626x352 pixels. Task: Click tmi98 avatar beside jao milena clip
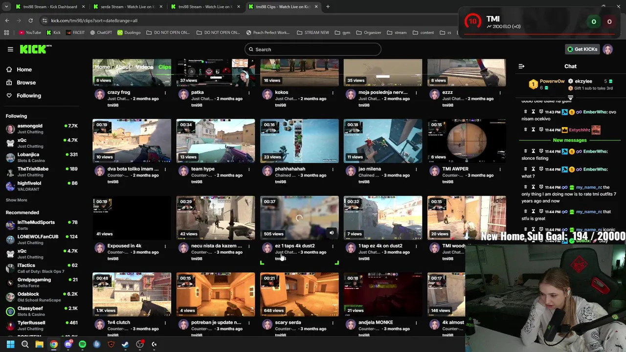pos(351,171)
